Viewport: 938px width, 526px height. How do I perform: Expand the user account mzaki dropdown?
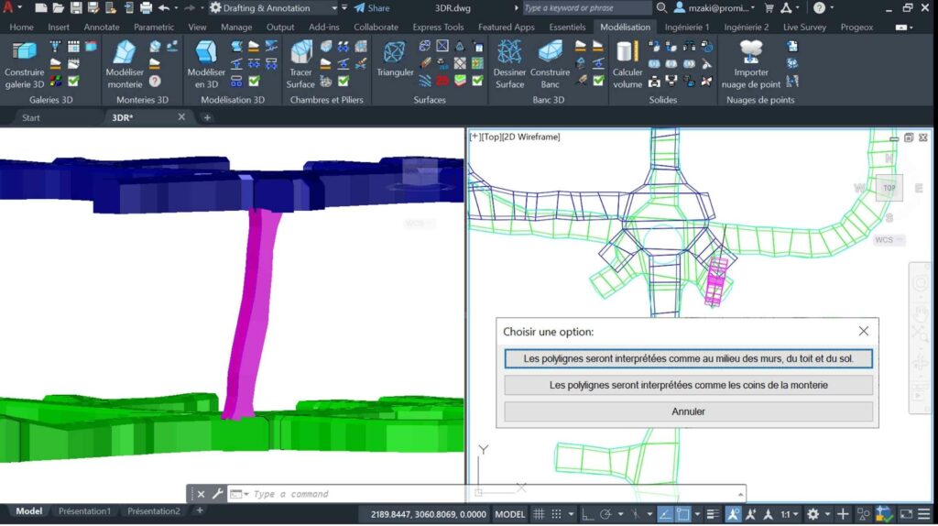pos(752,7)
